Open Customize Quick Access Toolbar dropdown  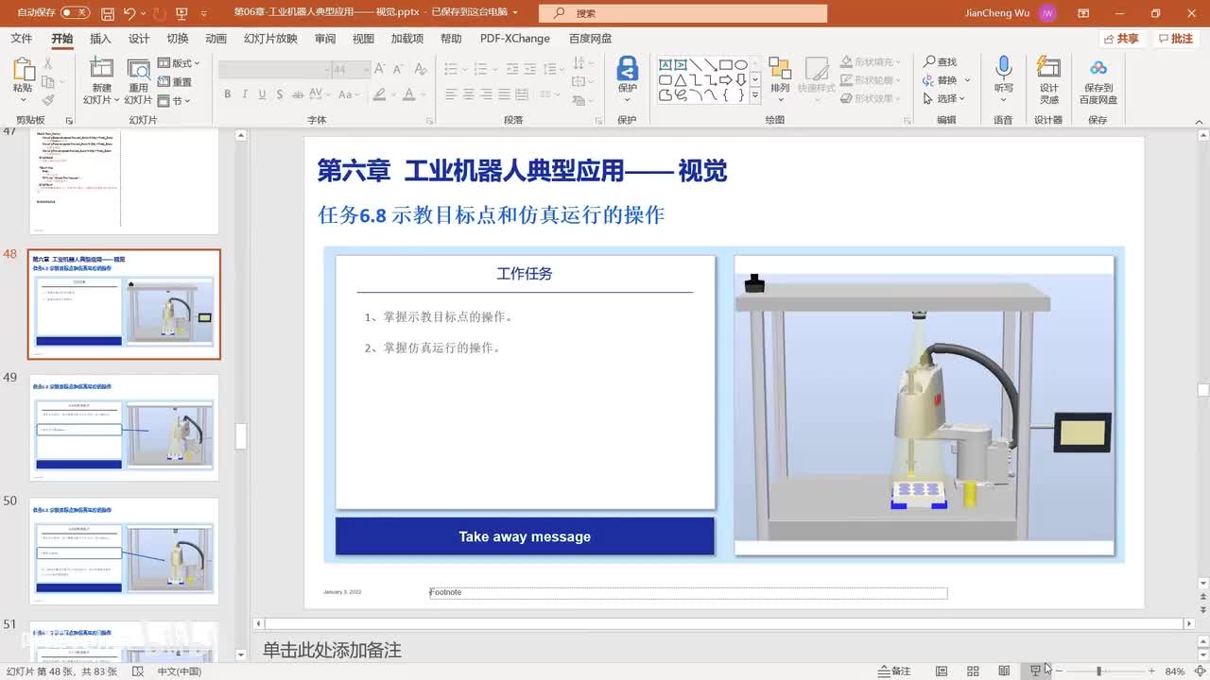click(x=205, y=13)
